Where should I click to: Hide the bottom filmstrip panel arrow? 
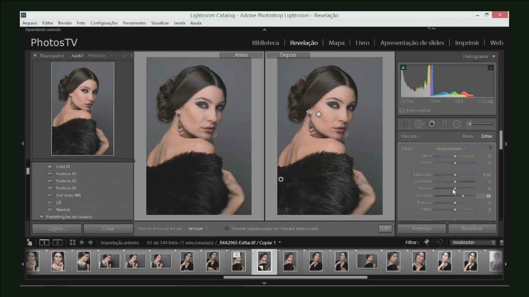coord(264,283)
